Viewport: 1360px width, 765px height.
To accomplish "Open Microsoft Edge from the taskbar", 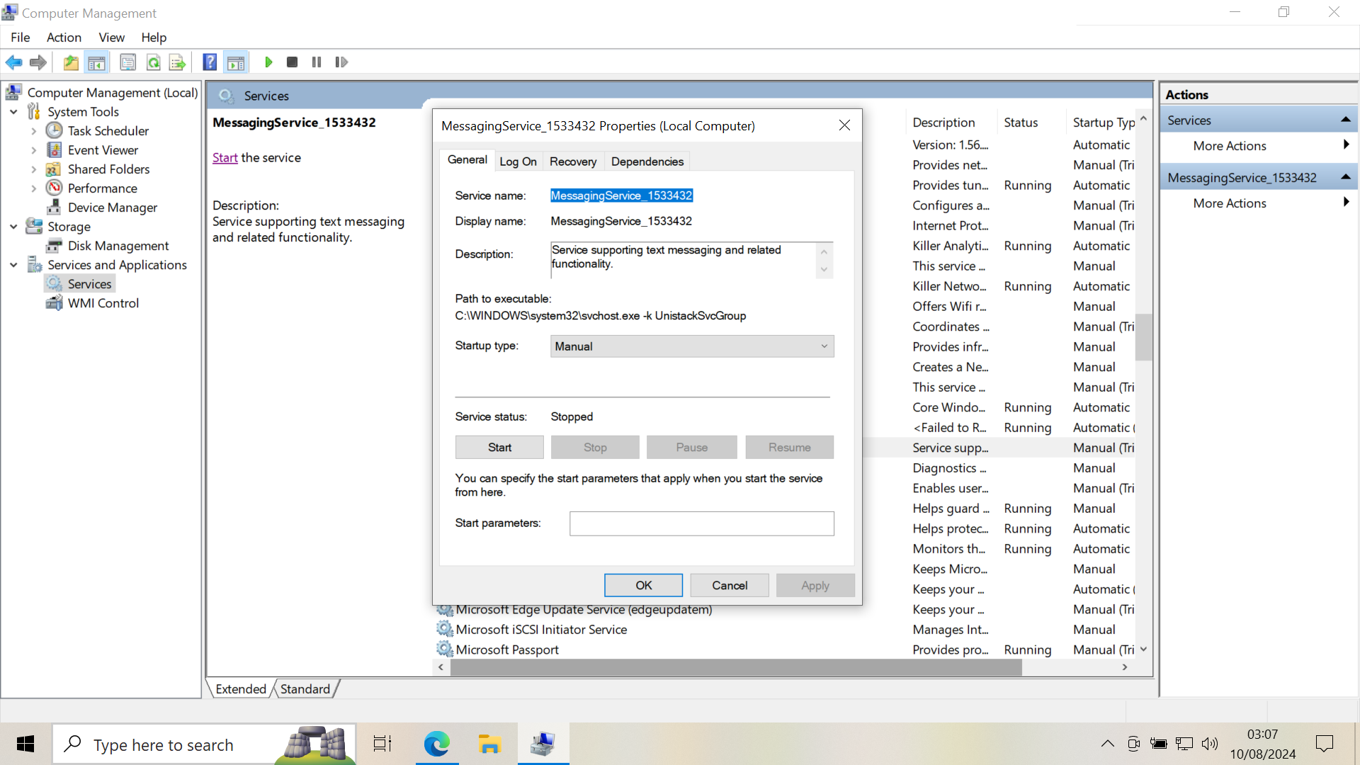I will coord(436,744).
